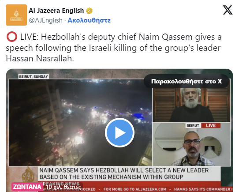Click the Naim Qassem headline banner
The image size is (235, 192).
coord(129,174)
